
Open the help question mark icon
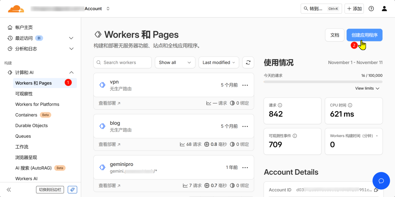371,9
